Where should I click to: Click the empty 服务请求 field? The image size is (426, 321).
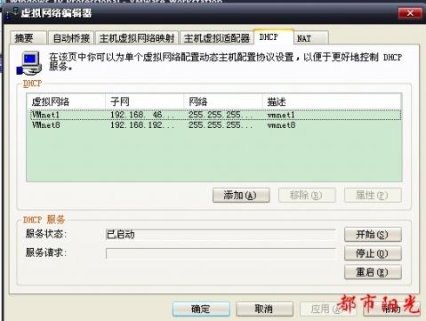(x=221, y=253)
